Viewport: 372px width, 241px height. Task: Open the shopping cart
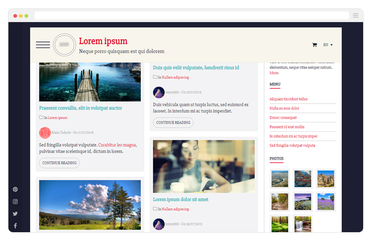[314, 45]
